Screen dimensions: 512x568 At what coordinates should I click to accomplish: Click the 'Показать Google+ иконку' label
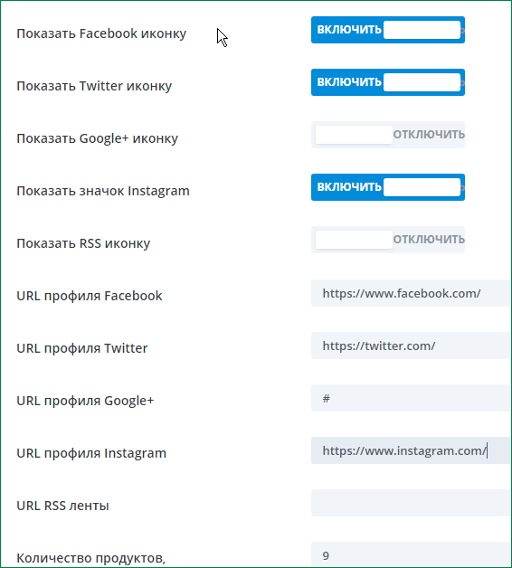pos(98,138)
